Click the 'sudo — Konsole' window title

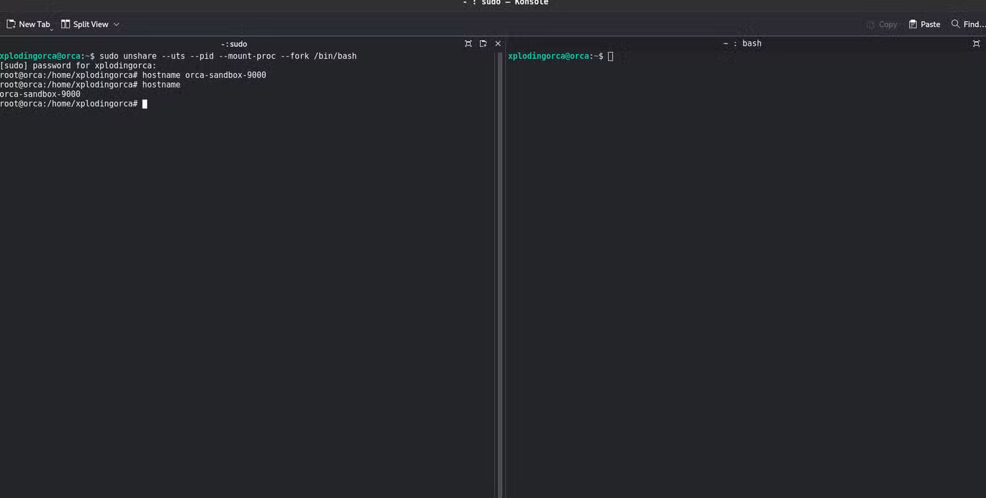coord(505,3)
